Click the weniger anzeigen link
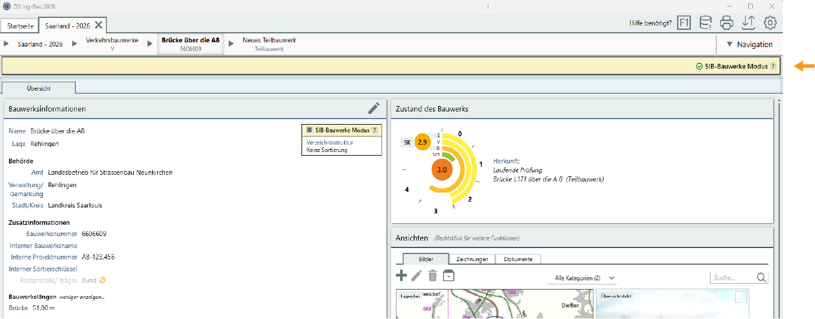 coord(83,296)
